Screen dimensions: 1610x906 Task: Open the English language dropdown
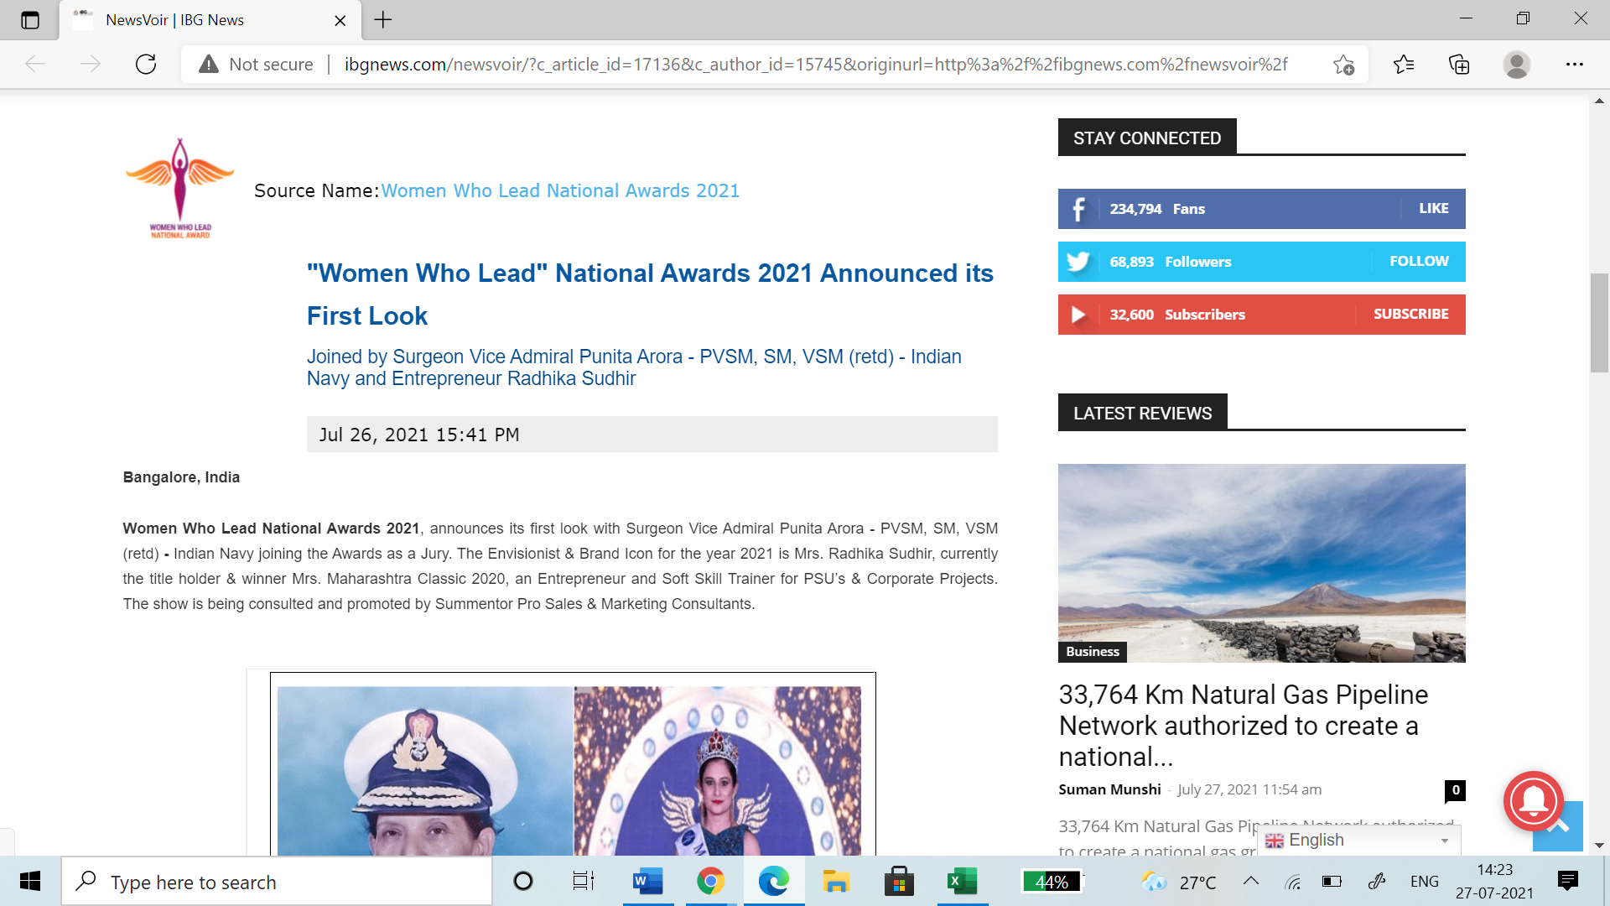click(1358, 841)
